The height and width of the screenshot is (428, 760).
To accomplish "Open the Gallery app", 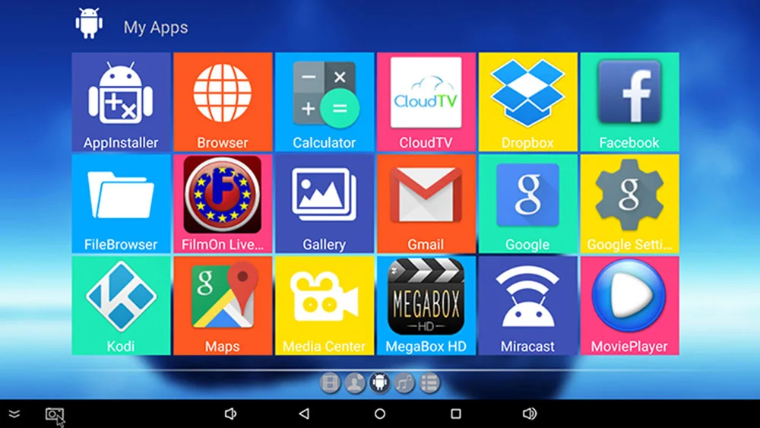I will click(x=325, y=204).
